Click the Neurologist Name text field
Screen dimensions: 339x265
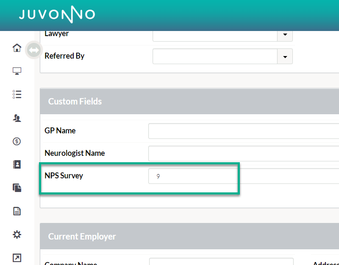tap(244, 153)
